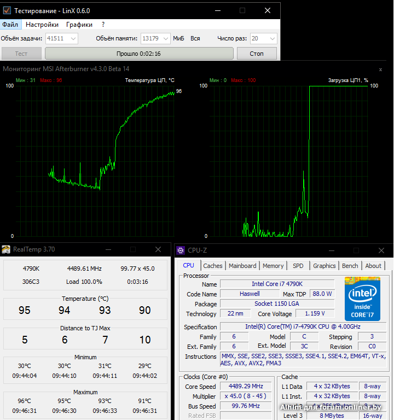Close the RealTemp window
Image resolution: width=394 pixels, height=420 pixels.
click(158, 249)
